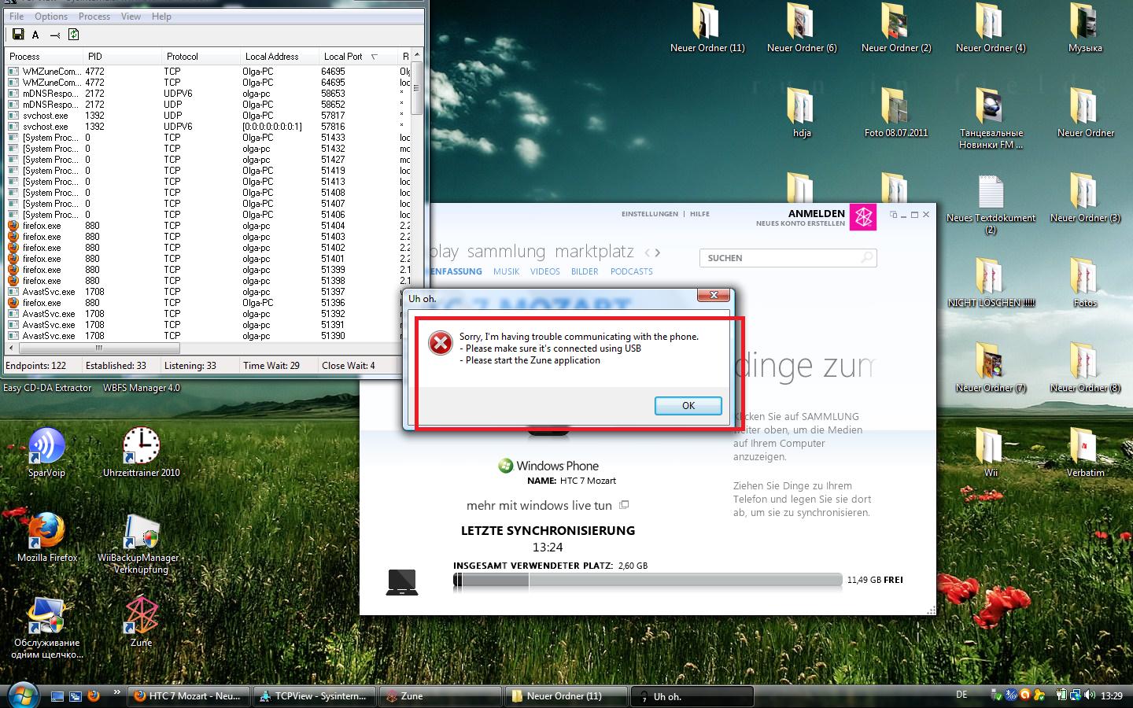Screen dimensions: 1133x708
Task: Open the File menu in TCPView
Action: (x=16, y=16)
